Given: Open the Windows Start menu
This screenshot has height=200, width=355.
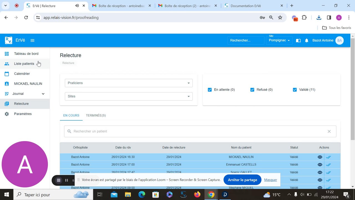Looking at the screenshot, I should [x=6, y=194].
